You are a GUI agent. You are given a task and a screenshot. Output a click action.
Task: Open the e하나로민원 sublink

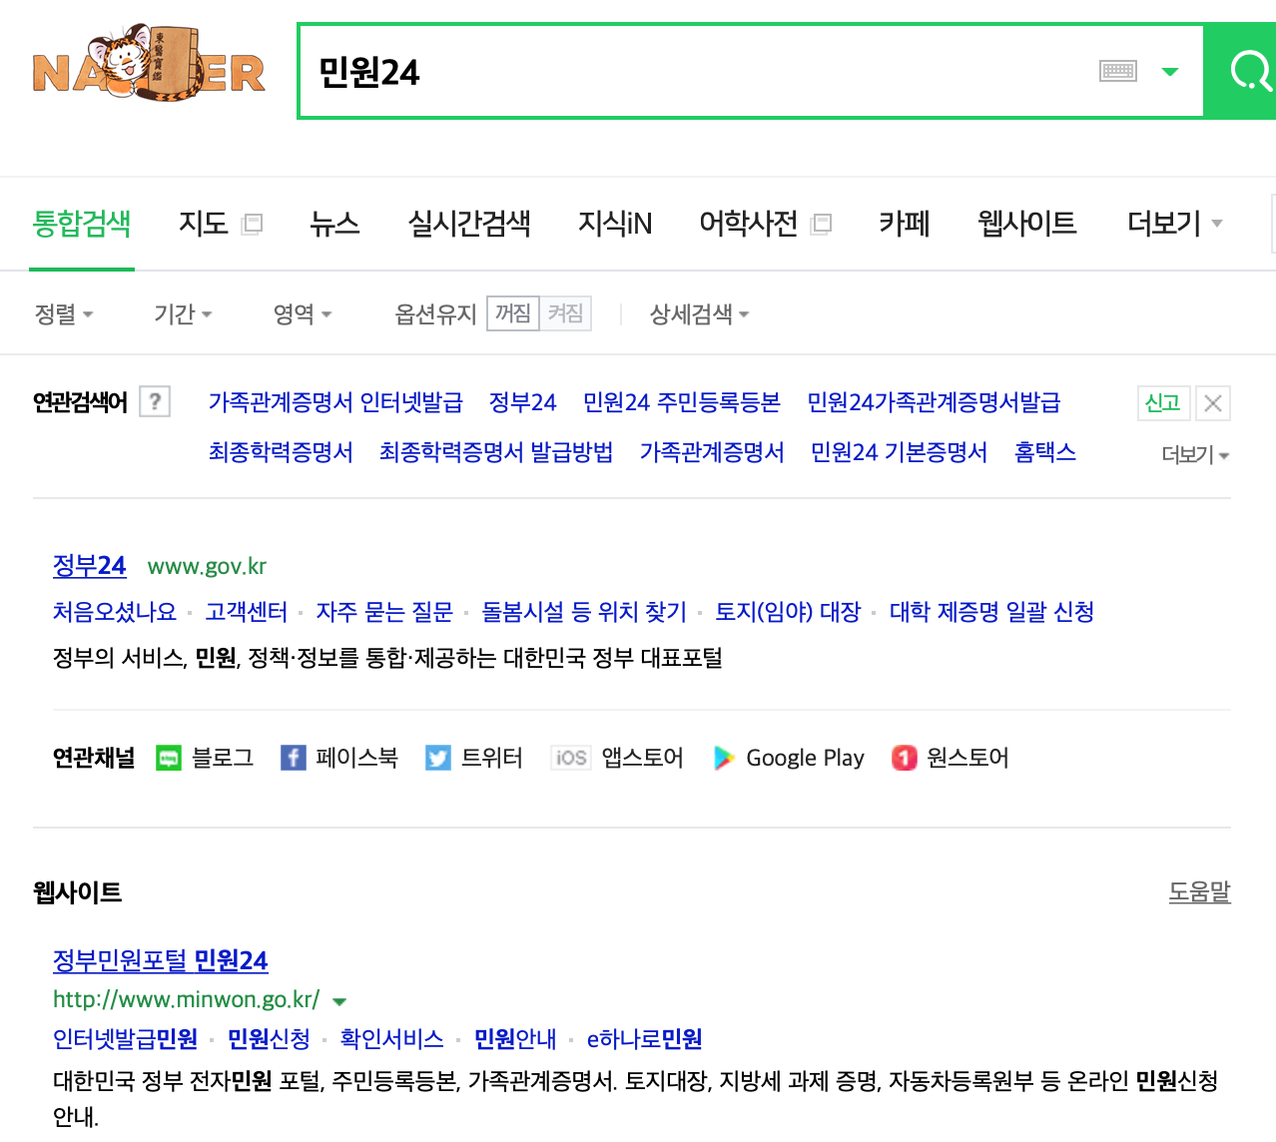coord(644,1039)
